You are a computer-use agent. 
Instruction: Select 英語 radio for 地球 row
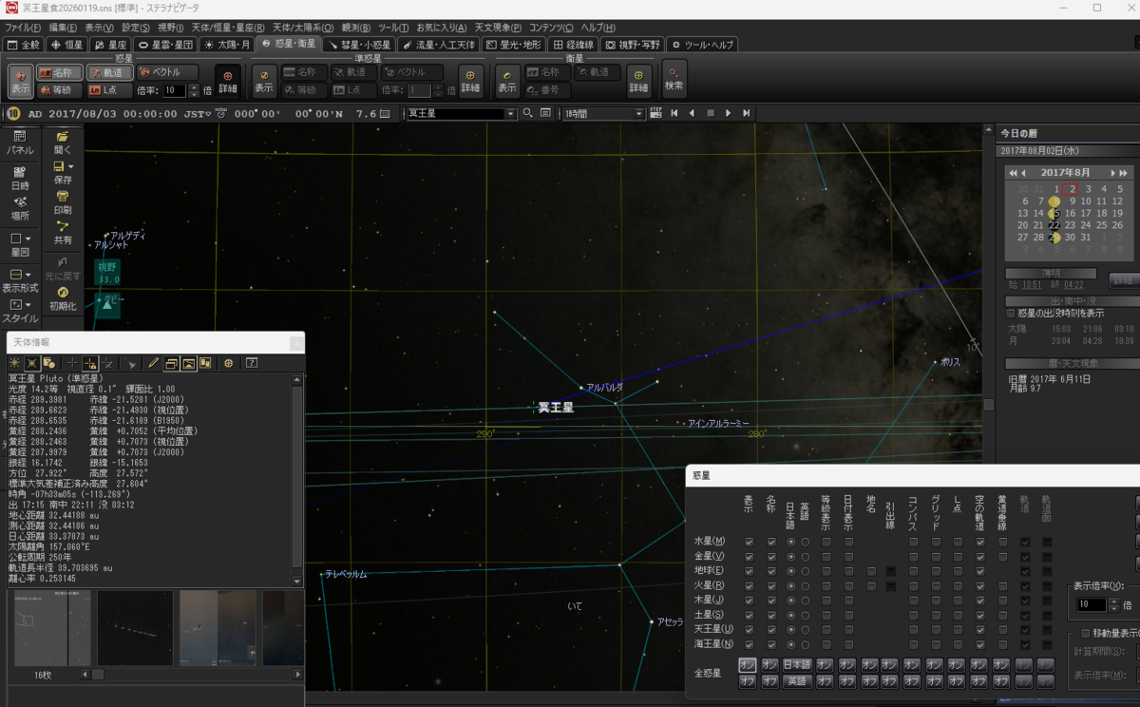(x=806, y=571)
